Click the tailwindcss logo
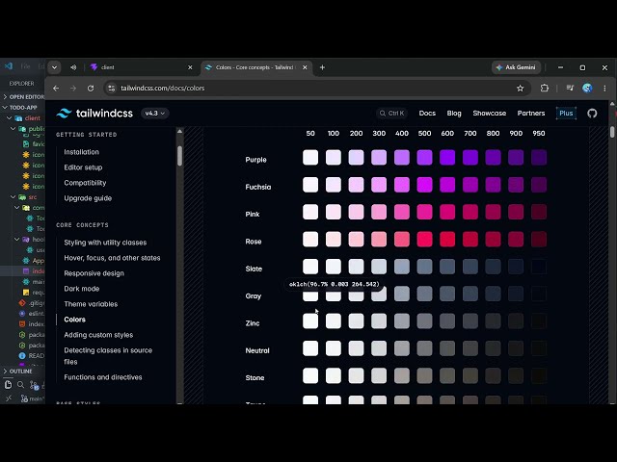The width and height of the screenshot is (617, 462). point(94,114)
